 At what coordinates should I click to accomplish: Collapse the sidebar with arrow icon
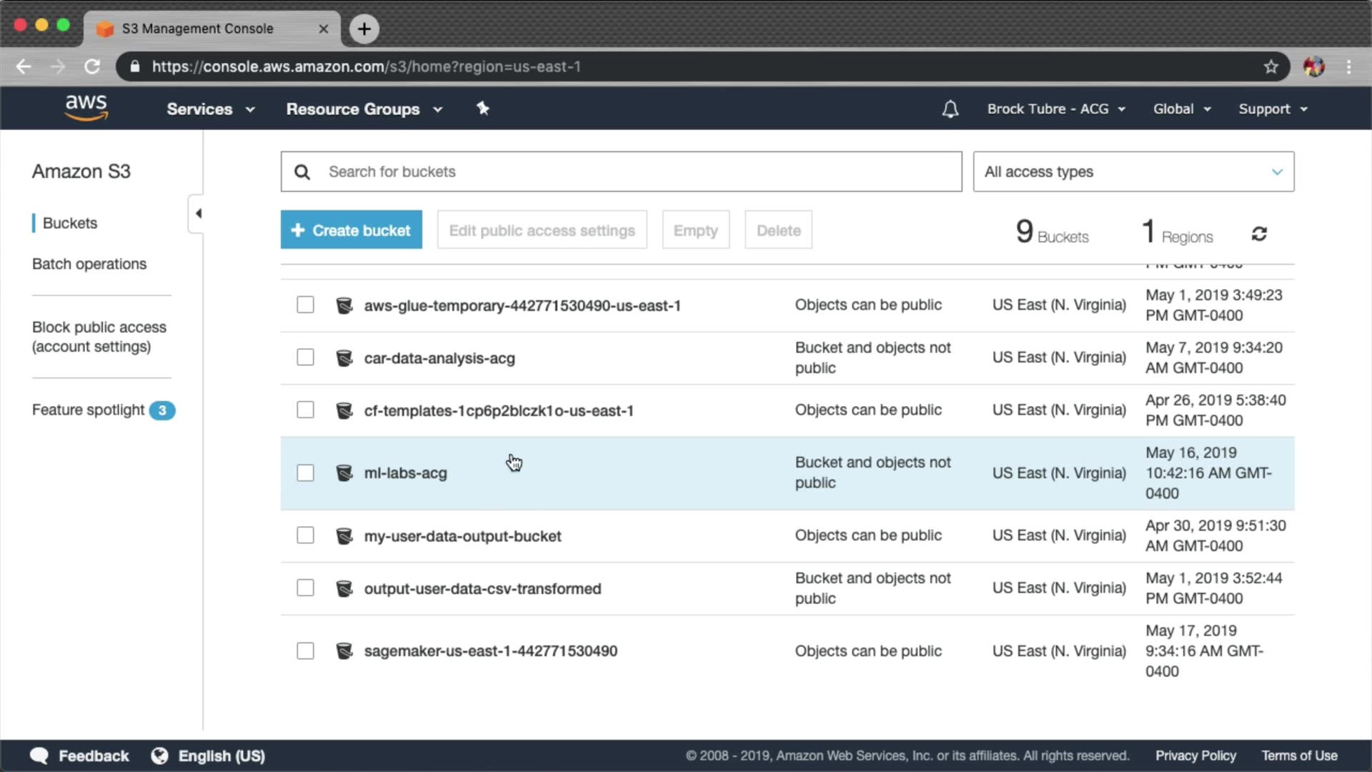[x=198, y=213]
